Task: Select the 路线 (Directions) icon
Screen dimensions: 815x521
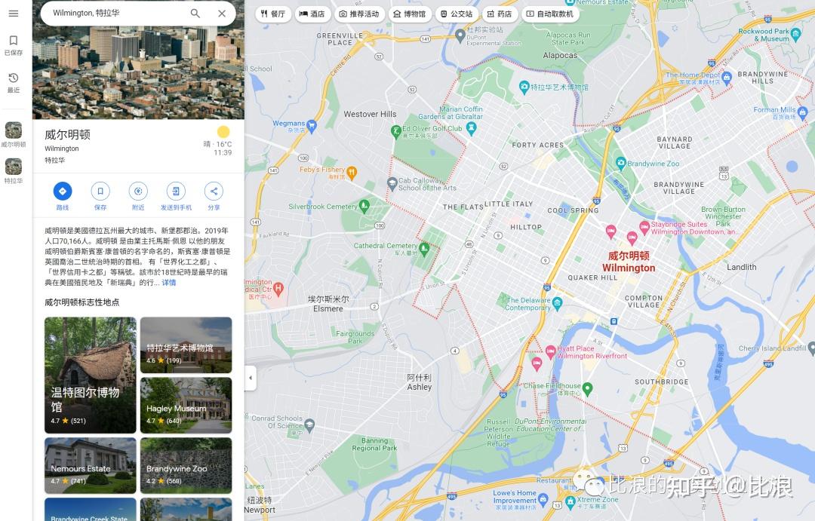Action: 63,191
